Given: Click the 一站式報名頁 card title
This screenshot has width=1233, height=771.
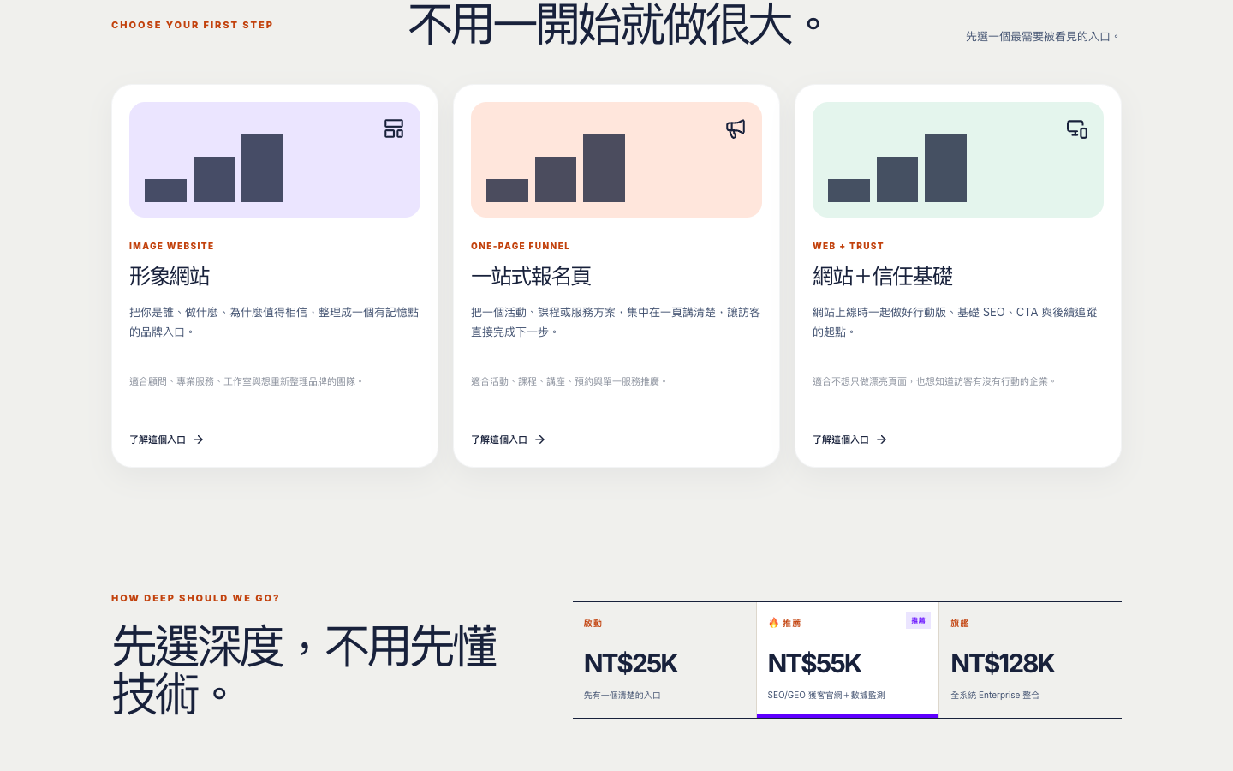Looking at the screenshot, I should [x=531, y=276].
